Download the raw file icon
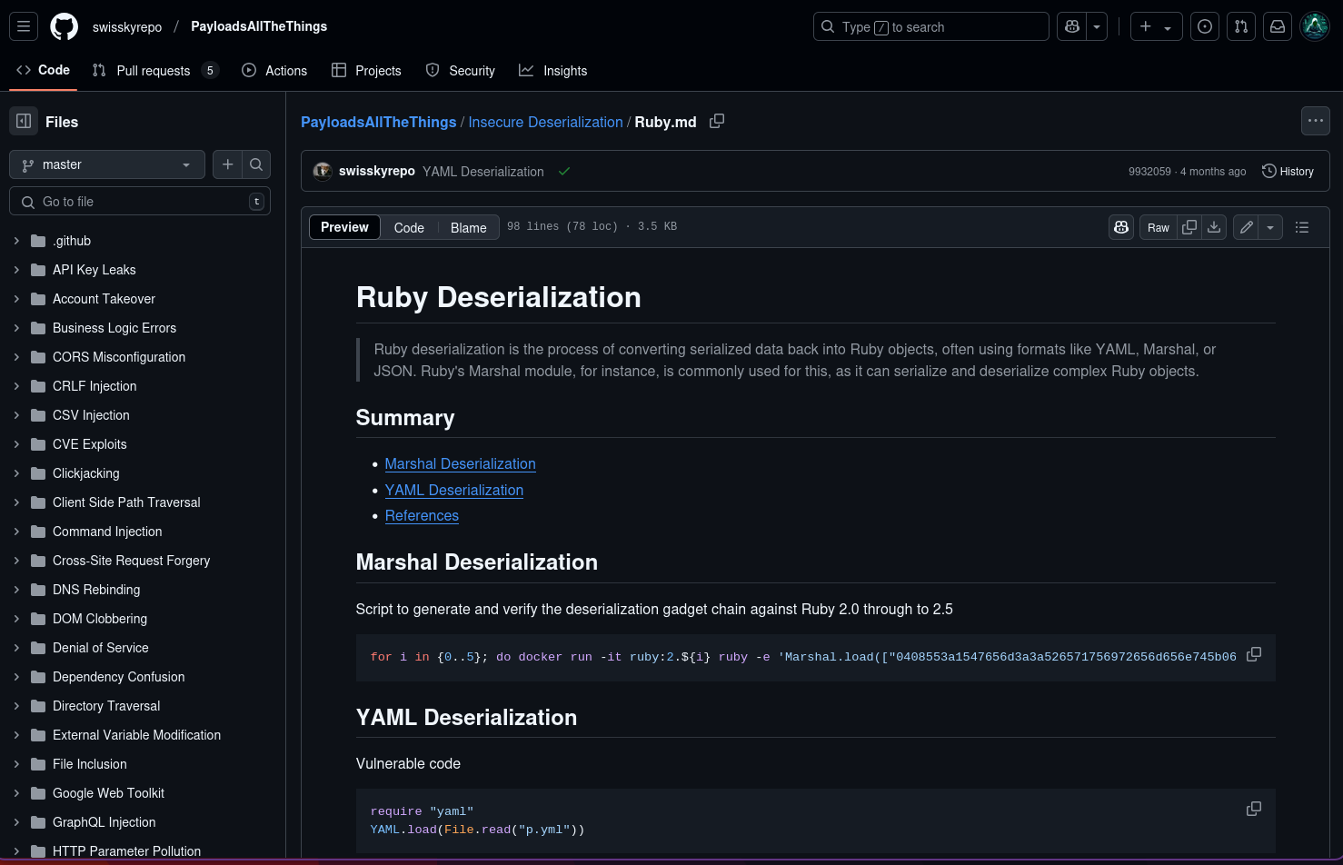Viewport: 1343px width, 865px height. (x=1214, y=227)
